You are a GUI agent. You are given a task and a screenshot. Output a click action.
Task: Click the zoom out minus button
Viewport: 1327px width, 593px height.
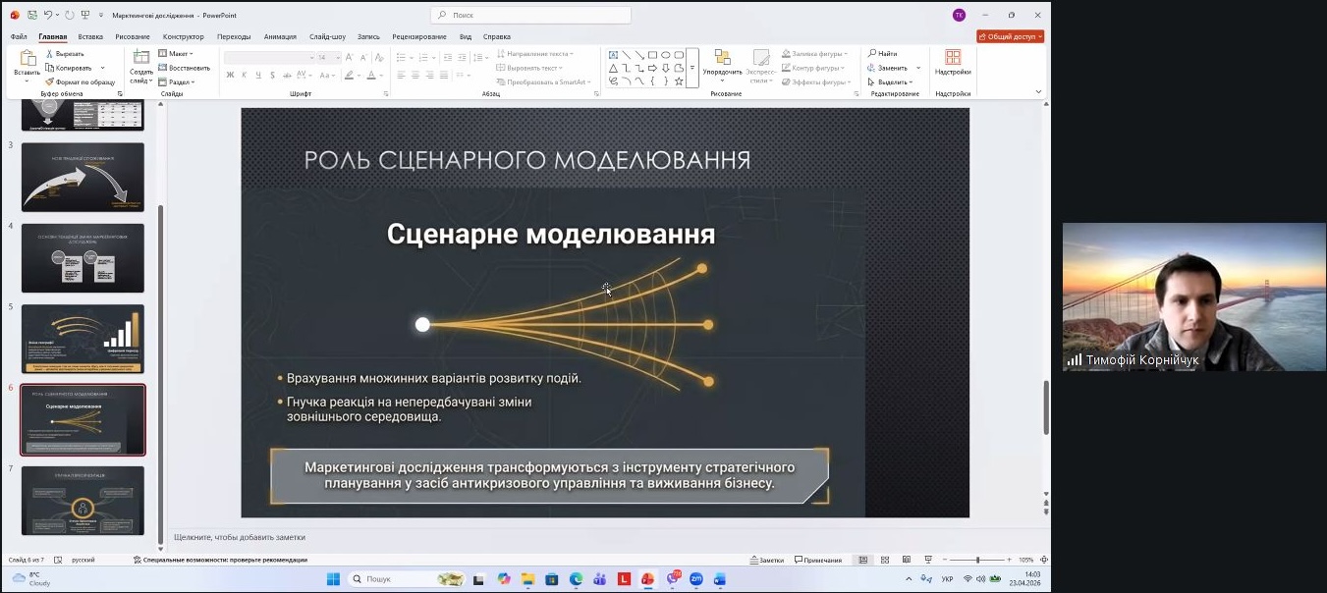pyautogui.click(x=945, y=560)
